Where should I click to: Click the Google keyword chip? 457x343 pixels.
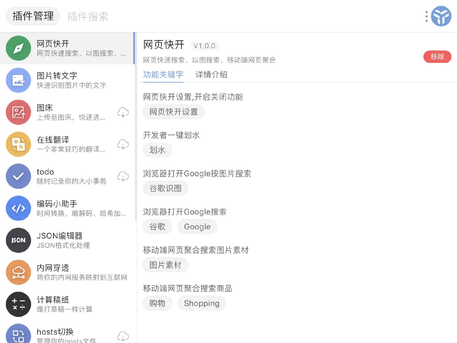[197, 227]
